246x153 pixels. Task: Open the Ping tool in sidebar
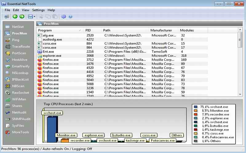[16, 40]
